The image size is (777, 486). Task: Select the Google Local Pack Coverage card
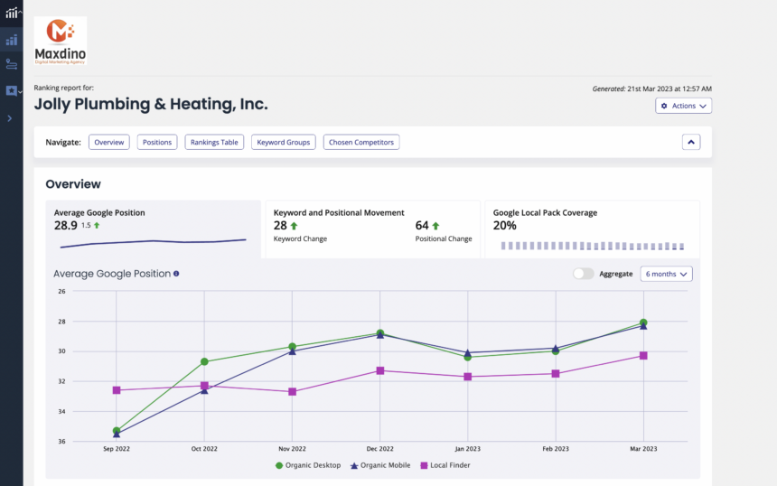tap(592, 229)
